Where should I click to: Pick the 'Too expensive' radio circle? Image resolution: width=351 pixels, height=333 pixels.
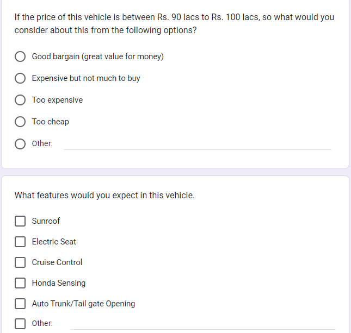click(20, 100)
